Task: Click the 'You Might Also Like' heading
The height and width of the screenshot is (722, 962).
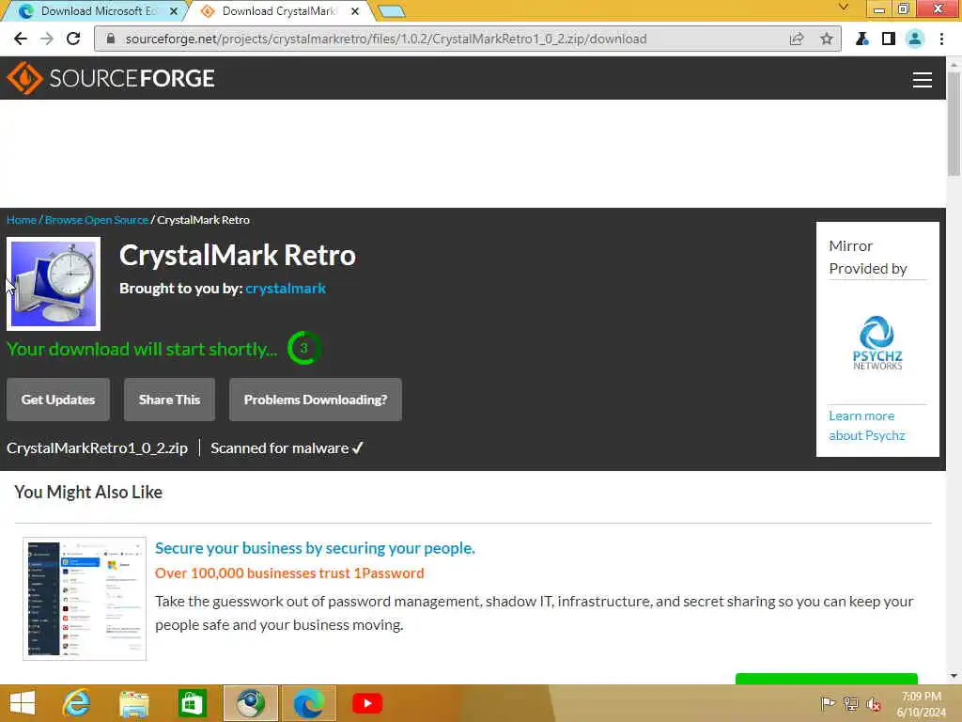Action: (x=88, y=492)
